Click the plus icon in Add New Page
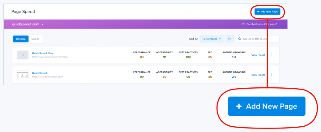Viewport: 321px width, 132px height. coord(258,12)
